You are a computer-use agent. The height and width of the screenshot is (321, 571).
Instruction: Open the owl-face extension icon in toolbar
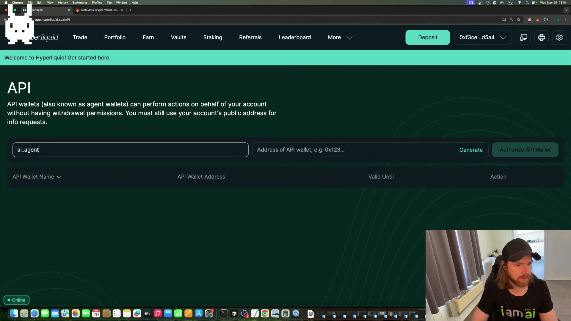(x=530, y=20)
